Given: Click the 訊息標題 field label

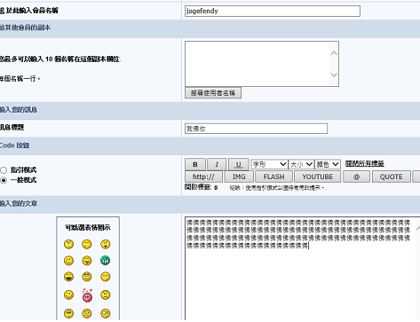Looking at the screenshot, I should pos(12,128).
